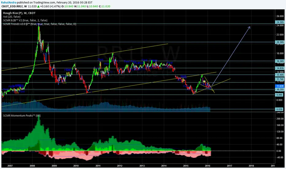Select the 6.030 price level tag
Image resolution: width=286 pixels, height=169 pixels.
[x=280, y=109]
